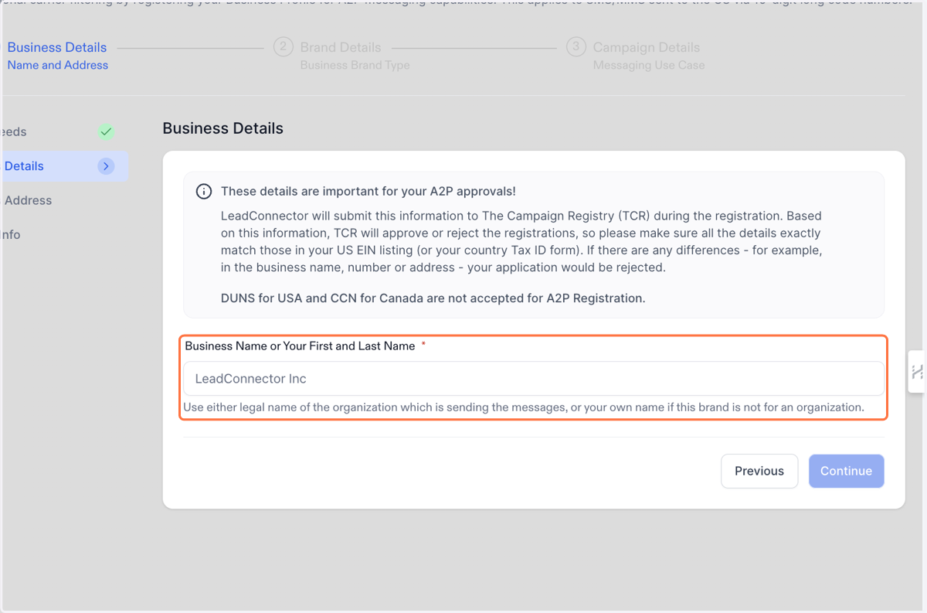Go back with the Previous button
This screenshot has width=927, height=613.
(759, 471)
